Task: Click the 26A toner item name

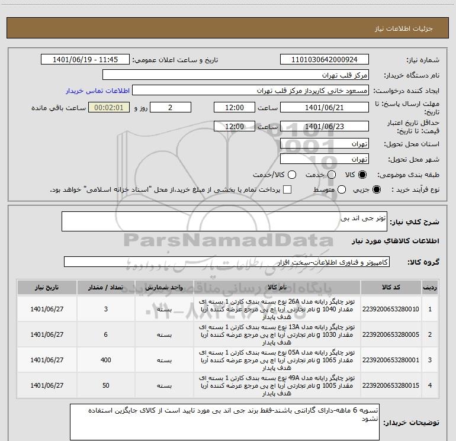Action: pyautogui.click(x=277, y=310)
